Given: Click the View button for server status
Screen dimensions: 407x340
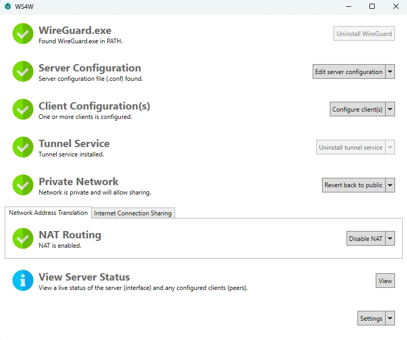Looking at the screenshot, I should coord(385,281).
